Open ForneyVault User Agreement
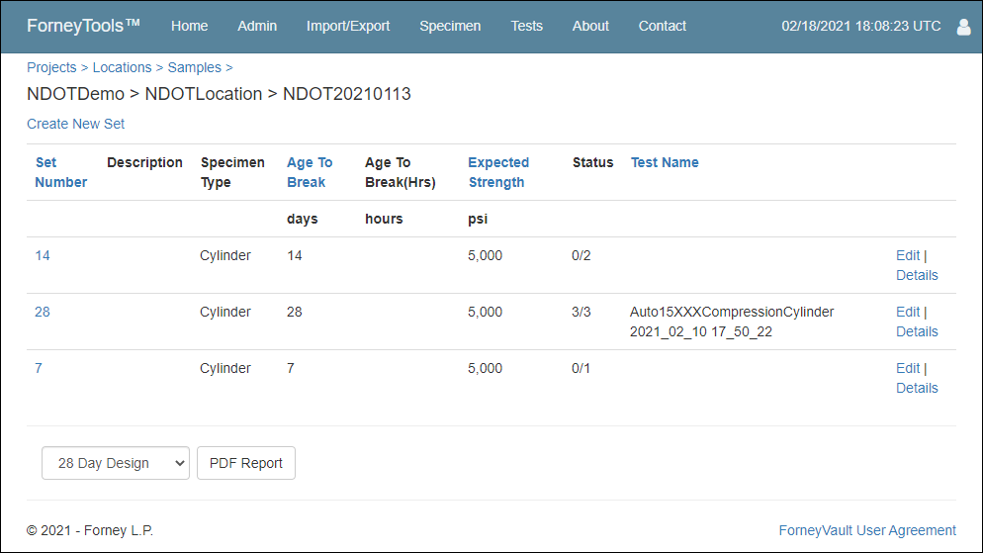This screenshot has height=553, width=983. coord(867,530)
